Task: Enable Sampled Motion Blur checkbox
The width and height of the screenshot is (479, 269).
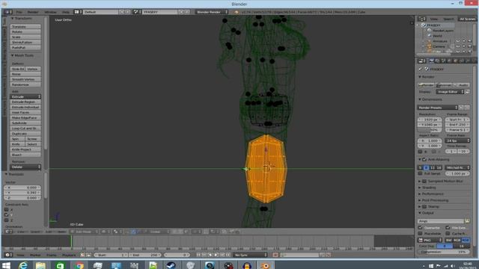Action: click(x=424, y=181)
